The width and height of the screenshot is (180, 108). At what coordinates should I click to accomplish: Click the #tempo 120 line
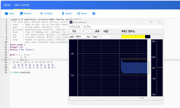click(x=16, y=47)
